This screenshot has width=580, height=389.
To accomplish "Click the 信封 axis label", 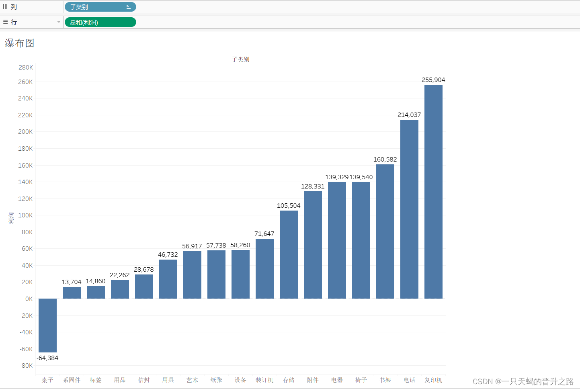I will (144, 380).
